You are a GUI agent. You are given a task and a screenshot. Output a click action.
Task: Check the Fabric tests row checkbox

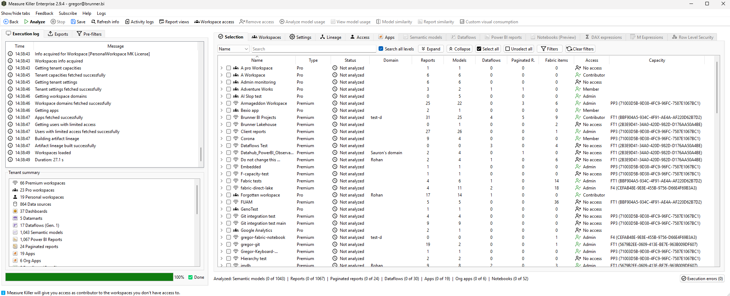coord(228,181)
